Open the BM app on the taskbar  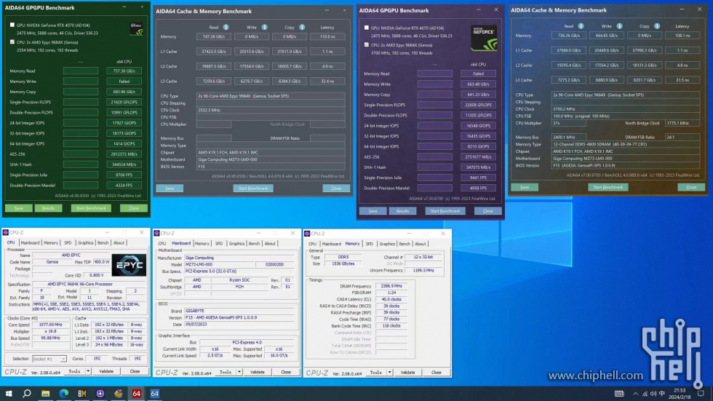tap(81, 393)
